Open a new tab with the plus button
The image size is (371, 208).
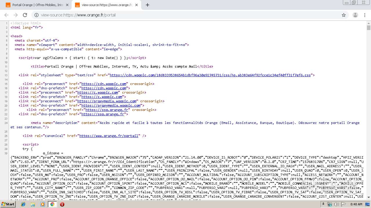tap(148, 5)
